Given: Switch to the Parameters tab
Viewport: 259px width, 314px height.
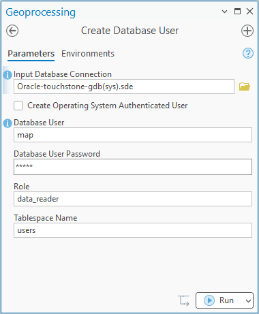Looking at the screenshot, I should [31, 54].
